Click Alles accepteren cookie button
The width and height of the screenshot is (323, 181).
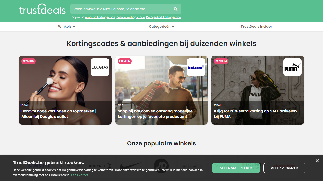pyautogui.click(x=236, y=168)
